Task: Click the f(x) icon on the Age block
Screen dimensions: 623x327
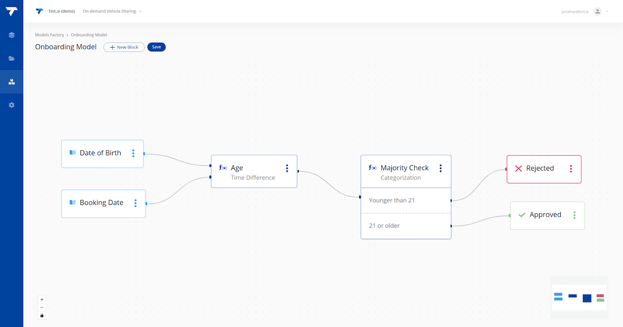Action: click(222, 168)
